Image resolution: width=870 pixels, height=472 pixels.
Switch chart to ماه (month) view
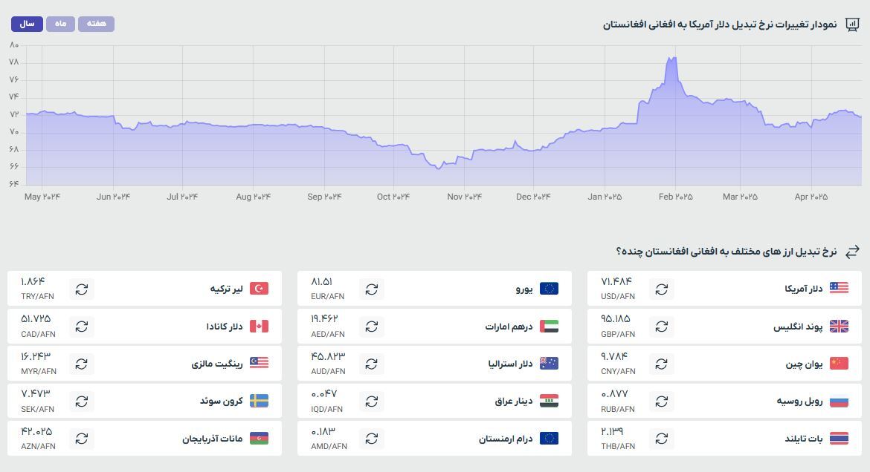click(60, 23)
